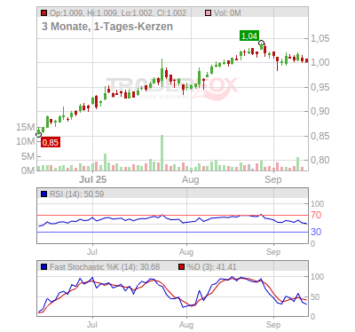Click the Aug label under the price chart
This screenshot has width=355, height=332.
(191, 179)
